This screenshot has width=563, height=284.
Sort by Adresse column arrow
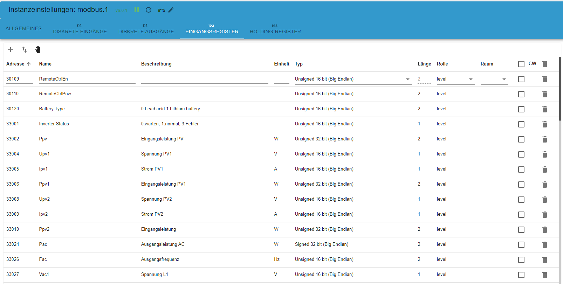coord(29,64)
